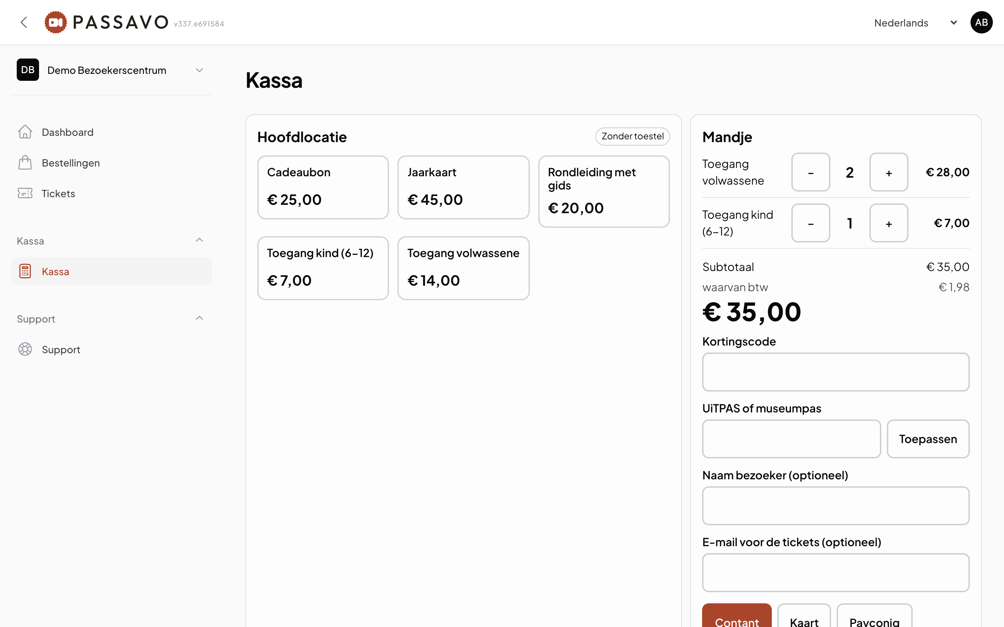1004x627 pixels.
Task: Open the AB user avatar
Action: tap(981, 22)
